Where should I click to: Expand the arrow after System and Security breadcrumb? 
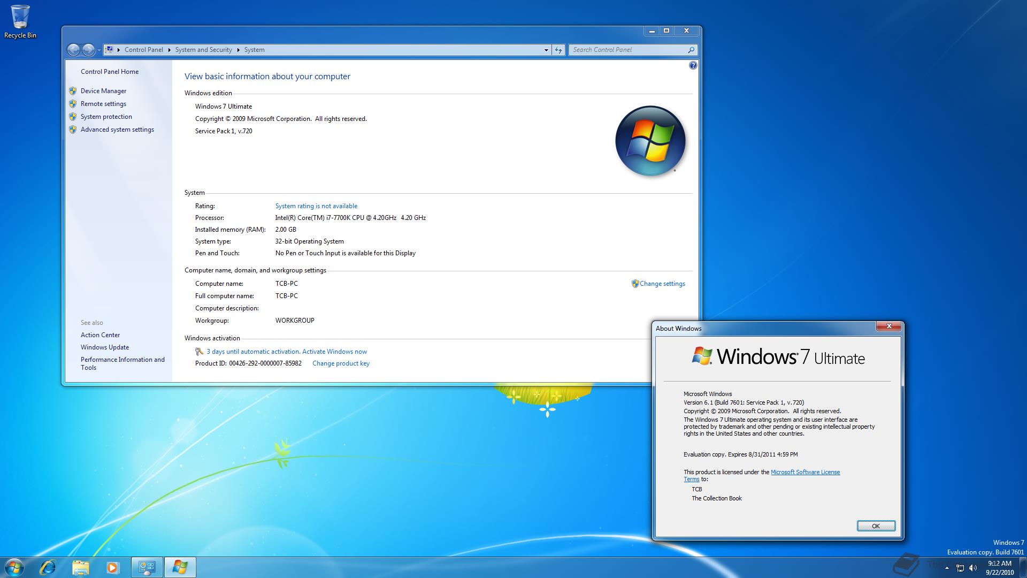(239, 50)
